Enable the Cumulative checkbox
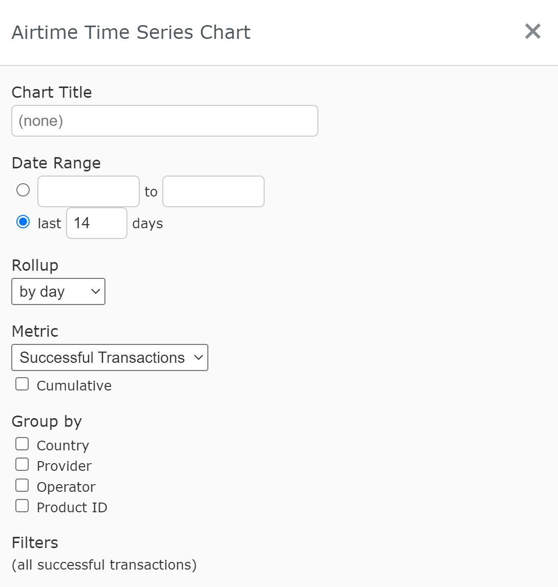This screenshot has height=587, width=558. point(22,384)
